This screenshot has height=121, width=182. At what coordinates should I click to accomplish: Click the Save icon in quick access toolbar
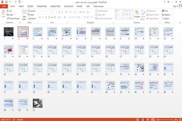coord(6,2)
